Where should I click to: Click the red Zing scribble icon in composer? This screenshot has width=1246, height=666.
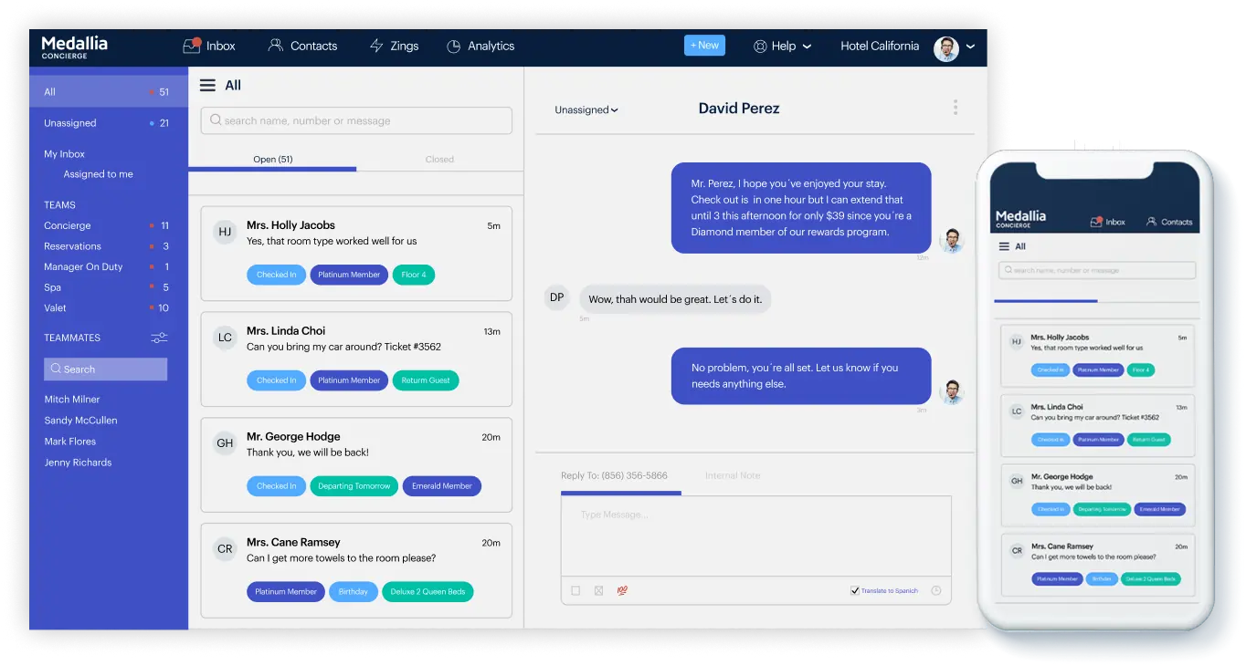click(x=622, y=590)
